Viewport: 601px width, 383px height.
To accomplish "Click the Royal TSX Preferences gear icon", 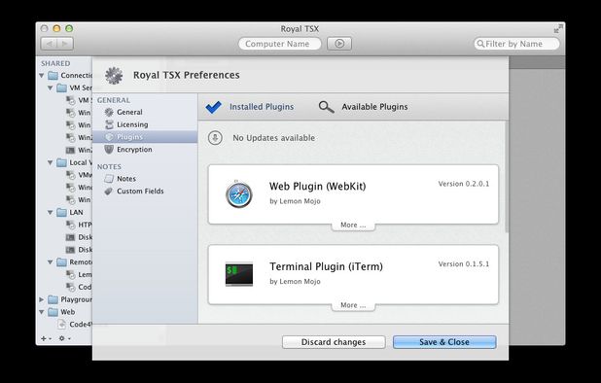I will click(114, 76).
